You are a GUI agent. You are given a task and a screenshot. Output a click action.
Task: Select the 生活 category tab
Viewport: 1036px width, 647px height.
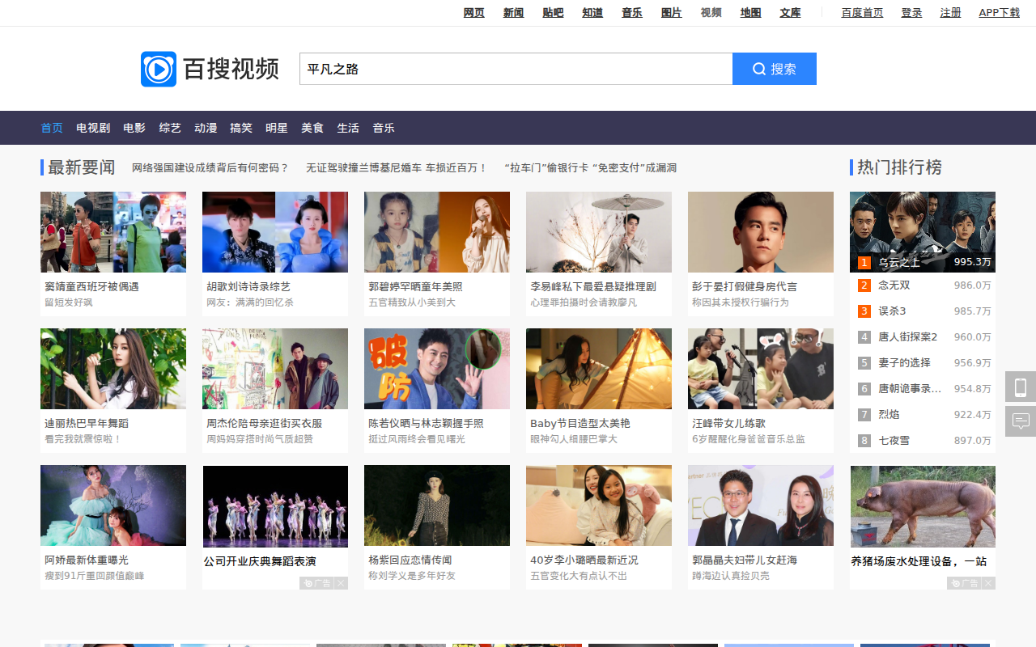click(x=348, y=128)
